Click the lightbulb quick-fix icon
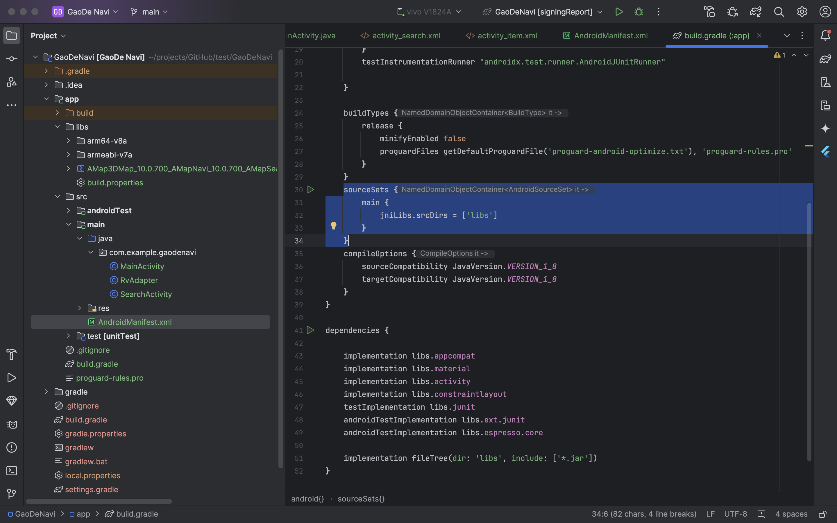This screenshot has height=523, width=837. 333,226
